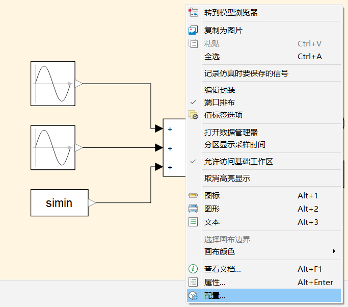Click the picture icon beside 复制为图片
Screen dimensions: 348x307
click(x=193, y=30)
